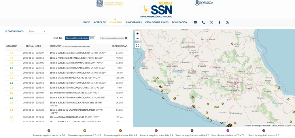The height and width of the screenshot is (138, 295).
Task: Open the Facebook page icon
Action: [x=220, y=22]
